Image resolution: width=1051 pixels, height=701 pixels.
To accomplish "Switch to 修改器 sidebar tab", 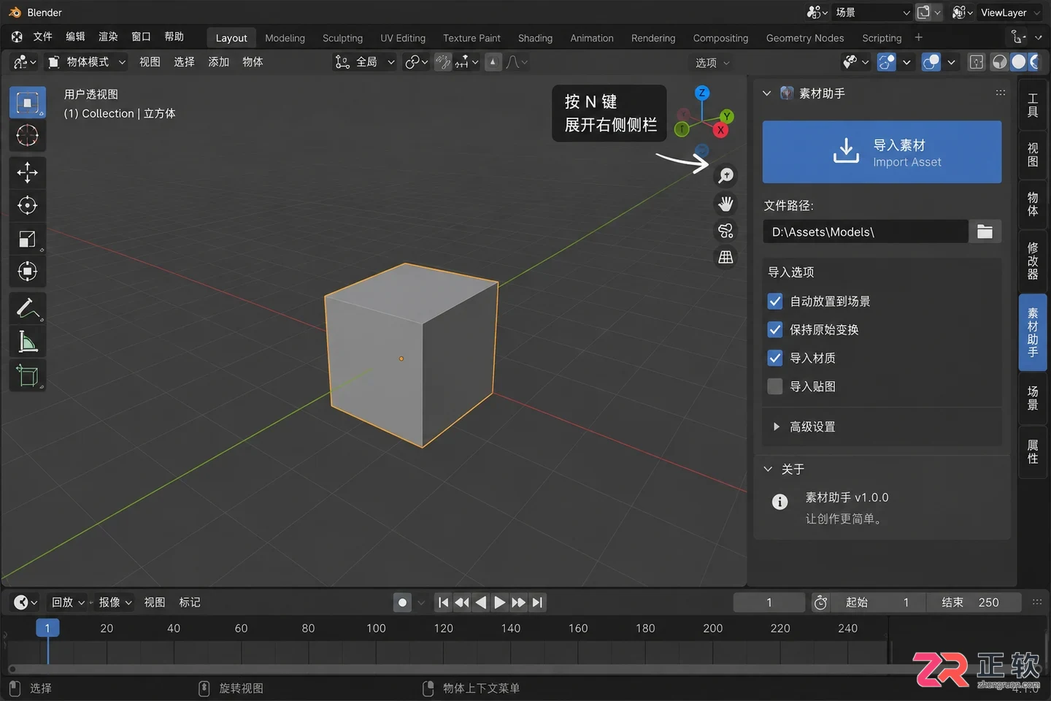I will pos(1032,261).
